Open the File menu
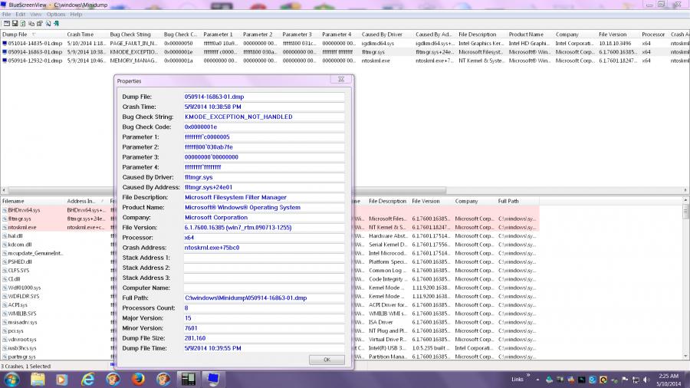Image resolution: width=690 pixels, height=388 pixels. point(7,15)
